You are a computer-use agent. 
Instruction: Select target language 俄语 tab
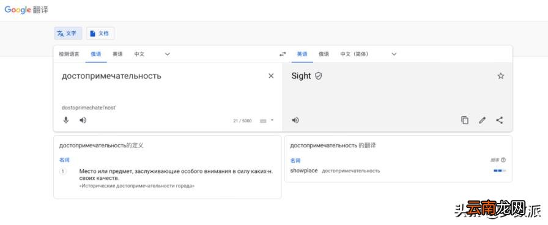[x=324, y=54]
